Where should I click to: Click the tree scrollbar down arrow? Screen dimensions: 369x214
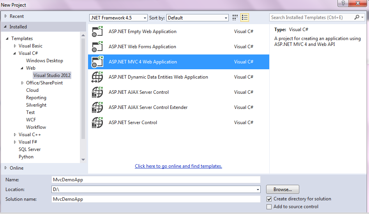[83, 160]
